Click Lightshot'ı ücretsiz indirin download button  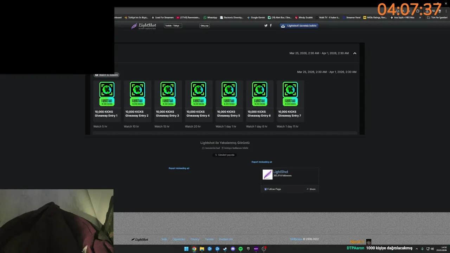299,26
